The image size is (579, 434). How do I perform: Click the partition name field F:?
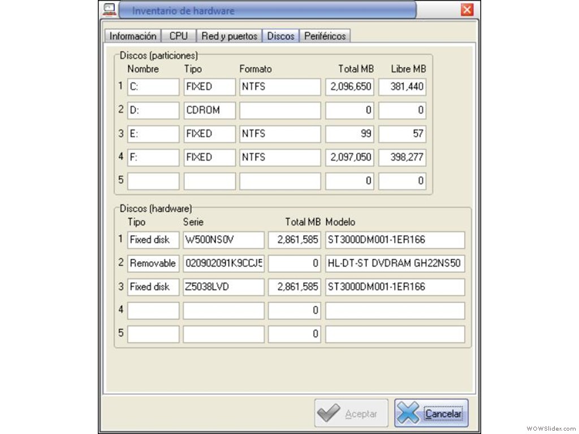coord(153,158)
